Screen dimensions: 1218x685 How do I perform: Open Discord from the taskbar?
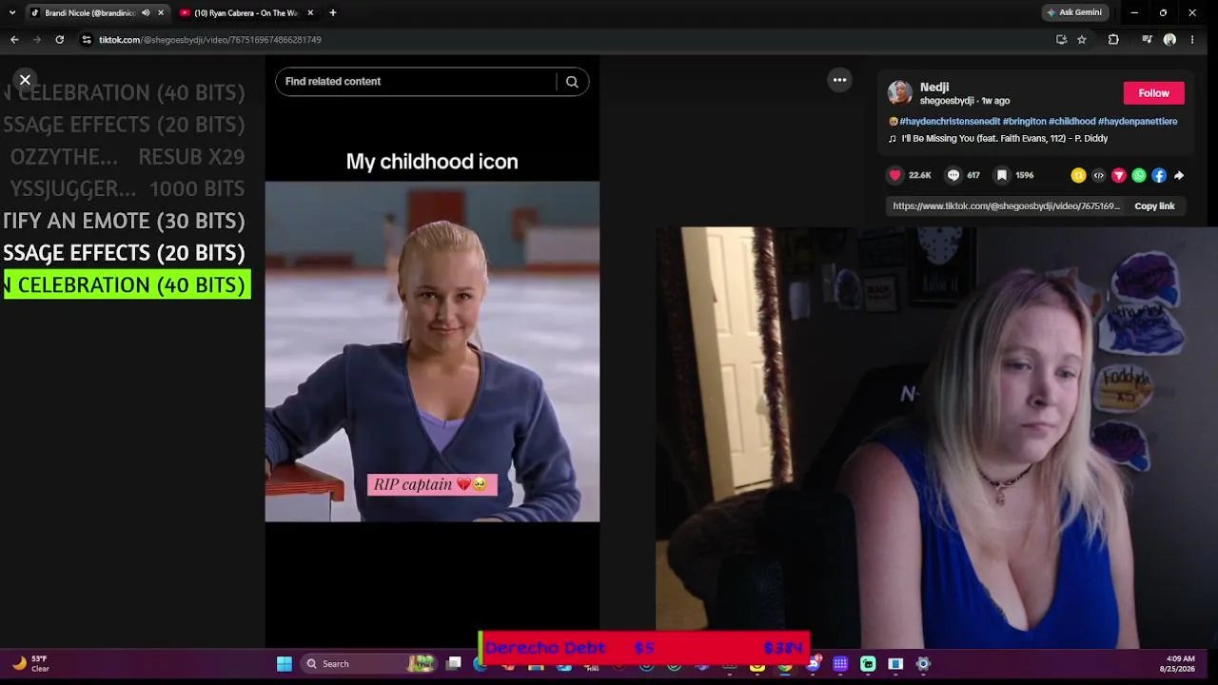pos(813,664)
